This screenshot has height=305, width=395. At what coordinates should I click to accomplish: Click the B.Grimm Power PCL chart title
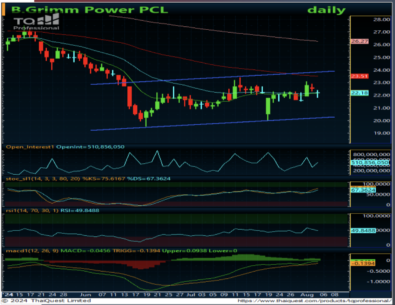(89, 10)
